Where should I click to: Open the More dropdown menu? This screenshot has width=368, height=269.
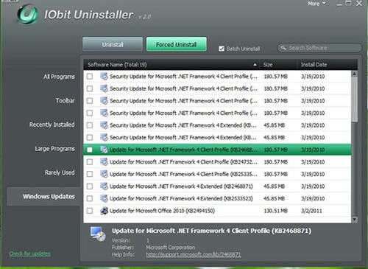coord(316,4)
